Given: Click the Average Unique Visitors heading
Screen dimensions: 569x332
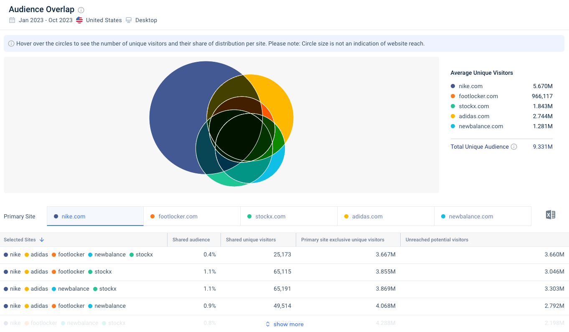Looking at the screenshot, I should tap(482, 73).
